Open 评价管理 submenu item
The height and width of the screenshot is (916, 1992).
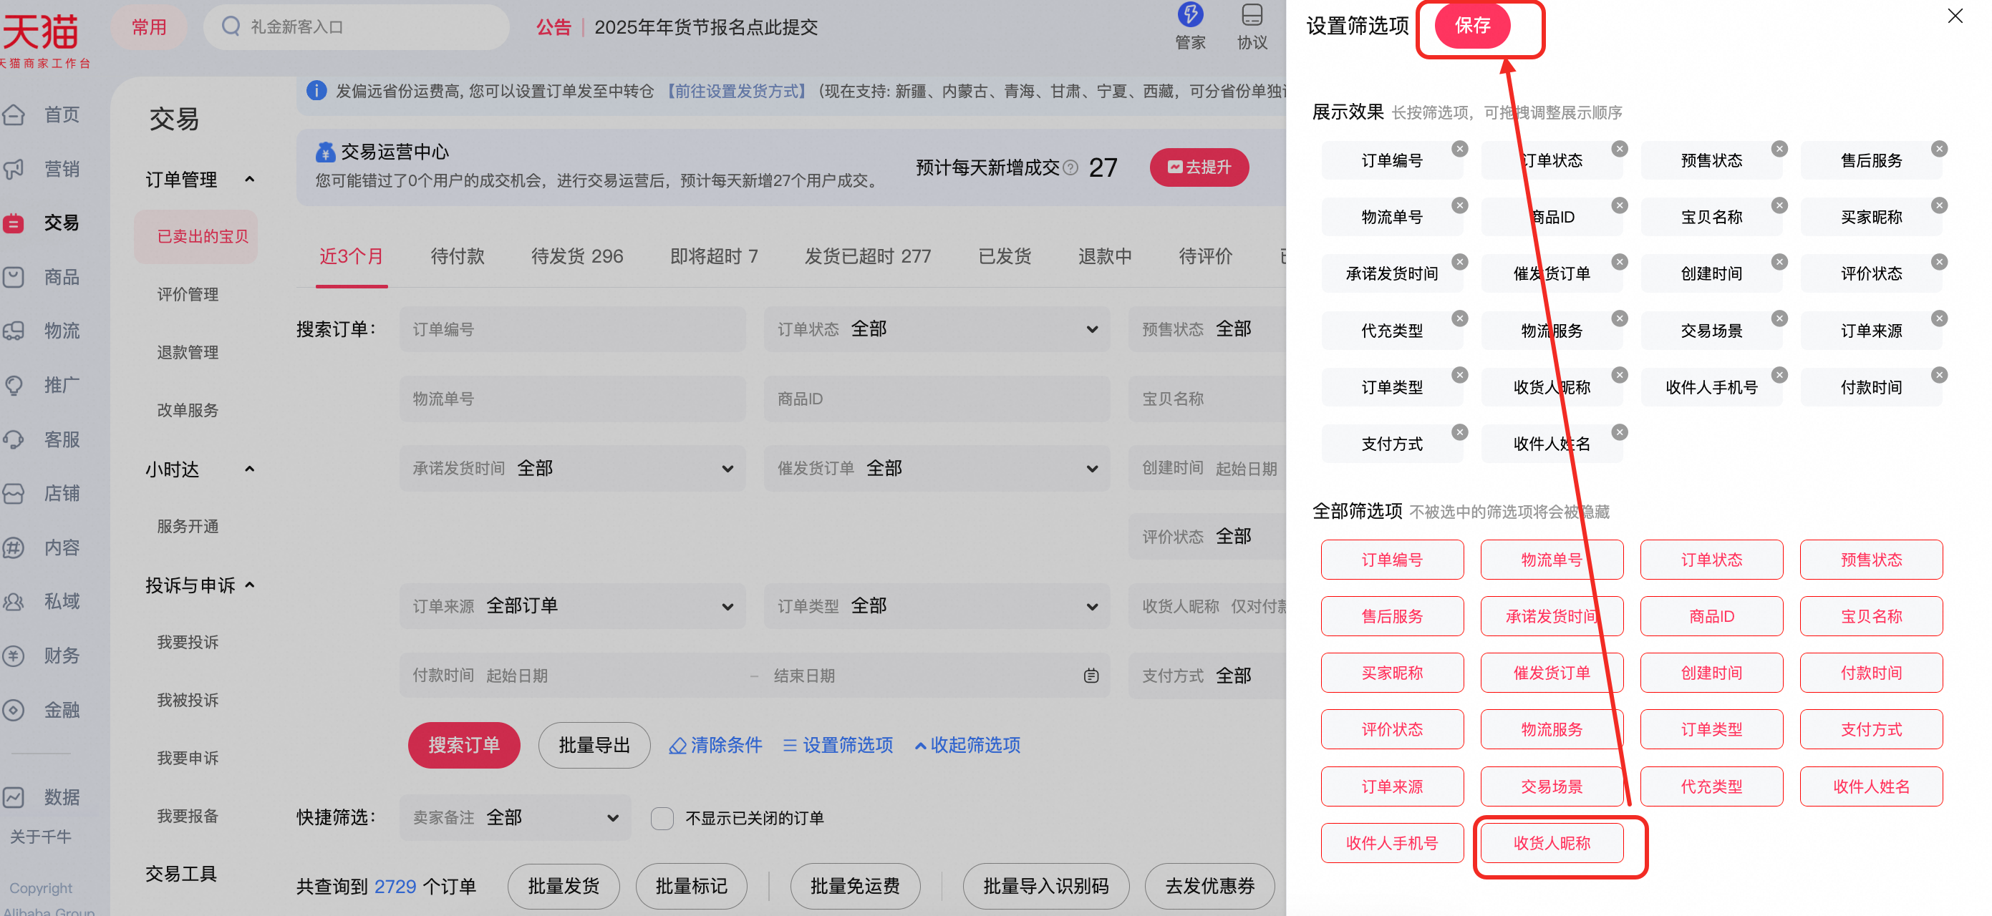click(188, 295)
